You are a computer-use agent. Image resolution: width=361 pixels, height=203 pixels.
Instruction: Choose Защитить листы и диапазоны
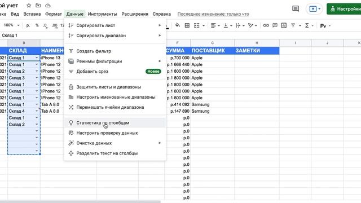115,87
